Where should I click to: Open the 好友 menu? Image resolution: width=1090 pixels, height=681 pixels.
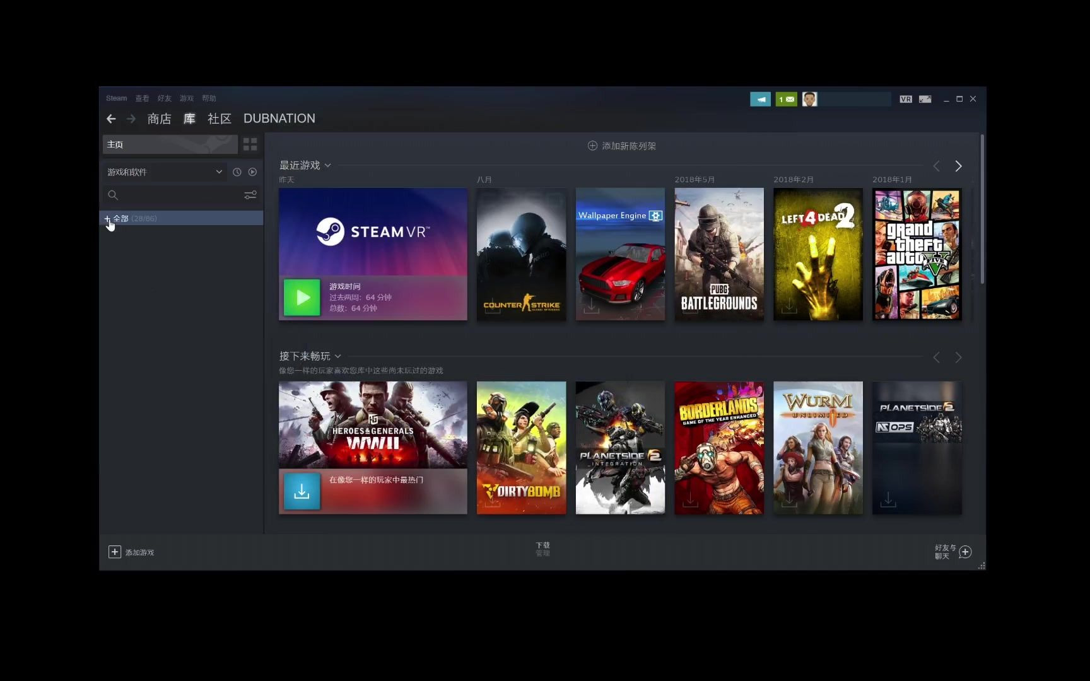click(x=165, y=98)
